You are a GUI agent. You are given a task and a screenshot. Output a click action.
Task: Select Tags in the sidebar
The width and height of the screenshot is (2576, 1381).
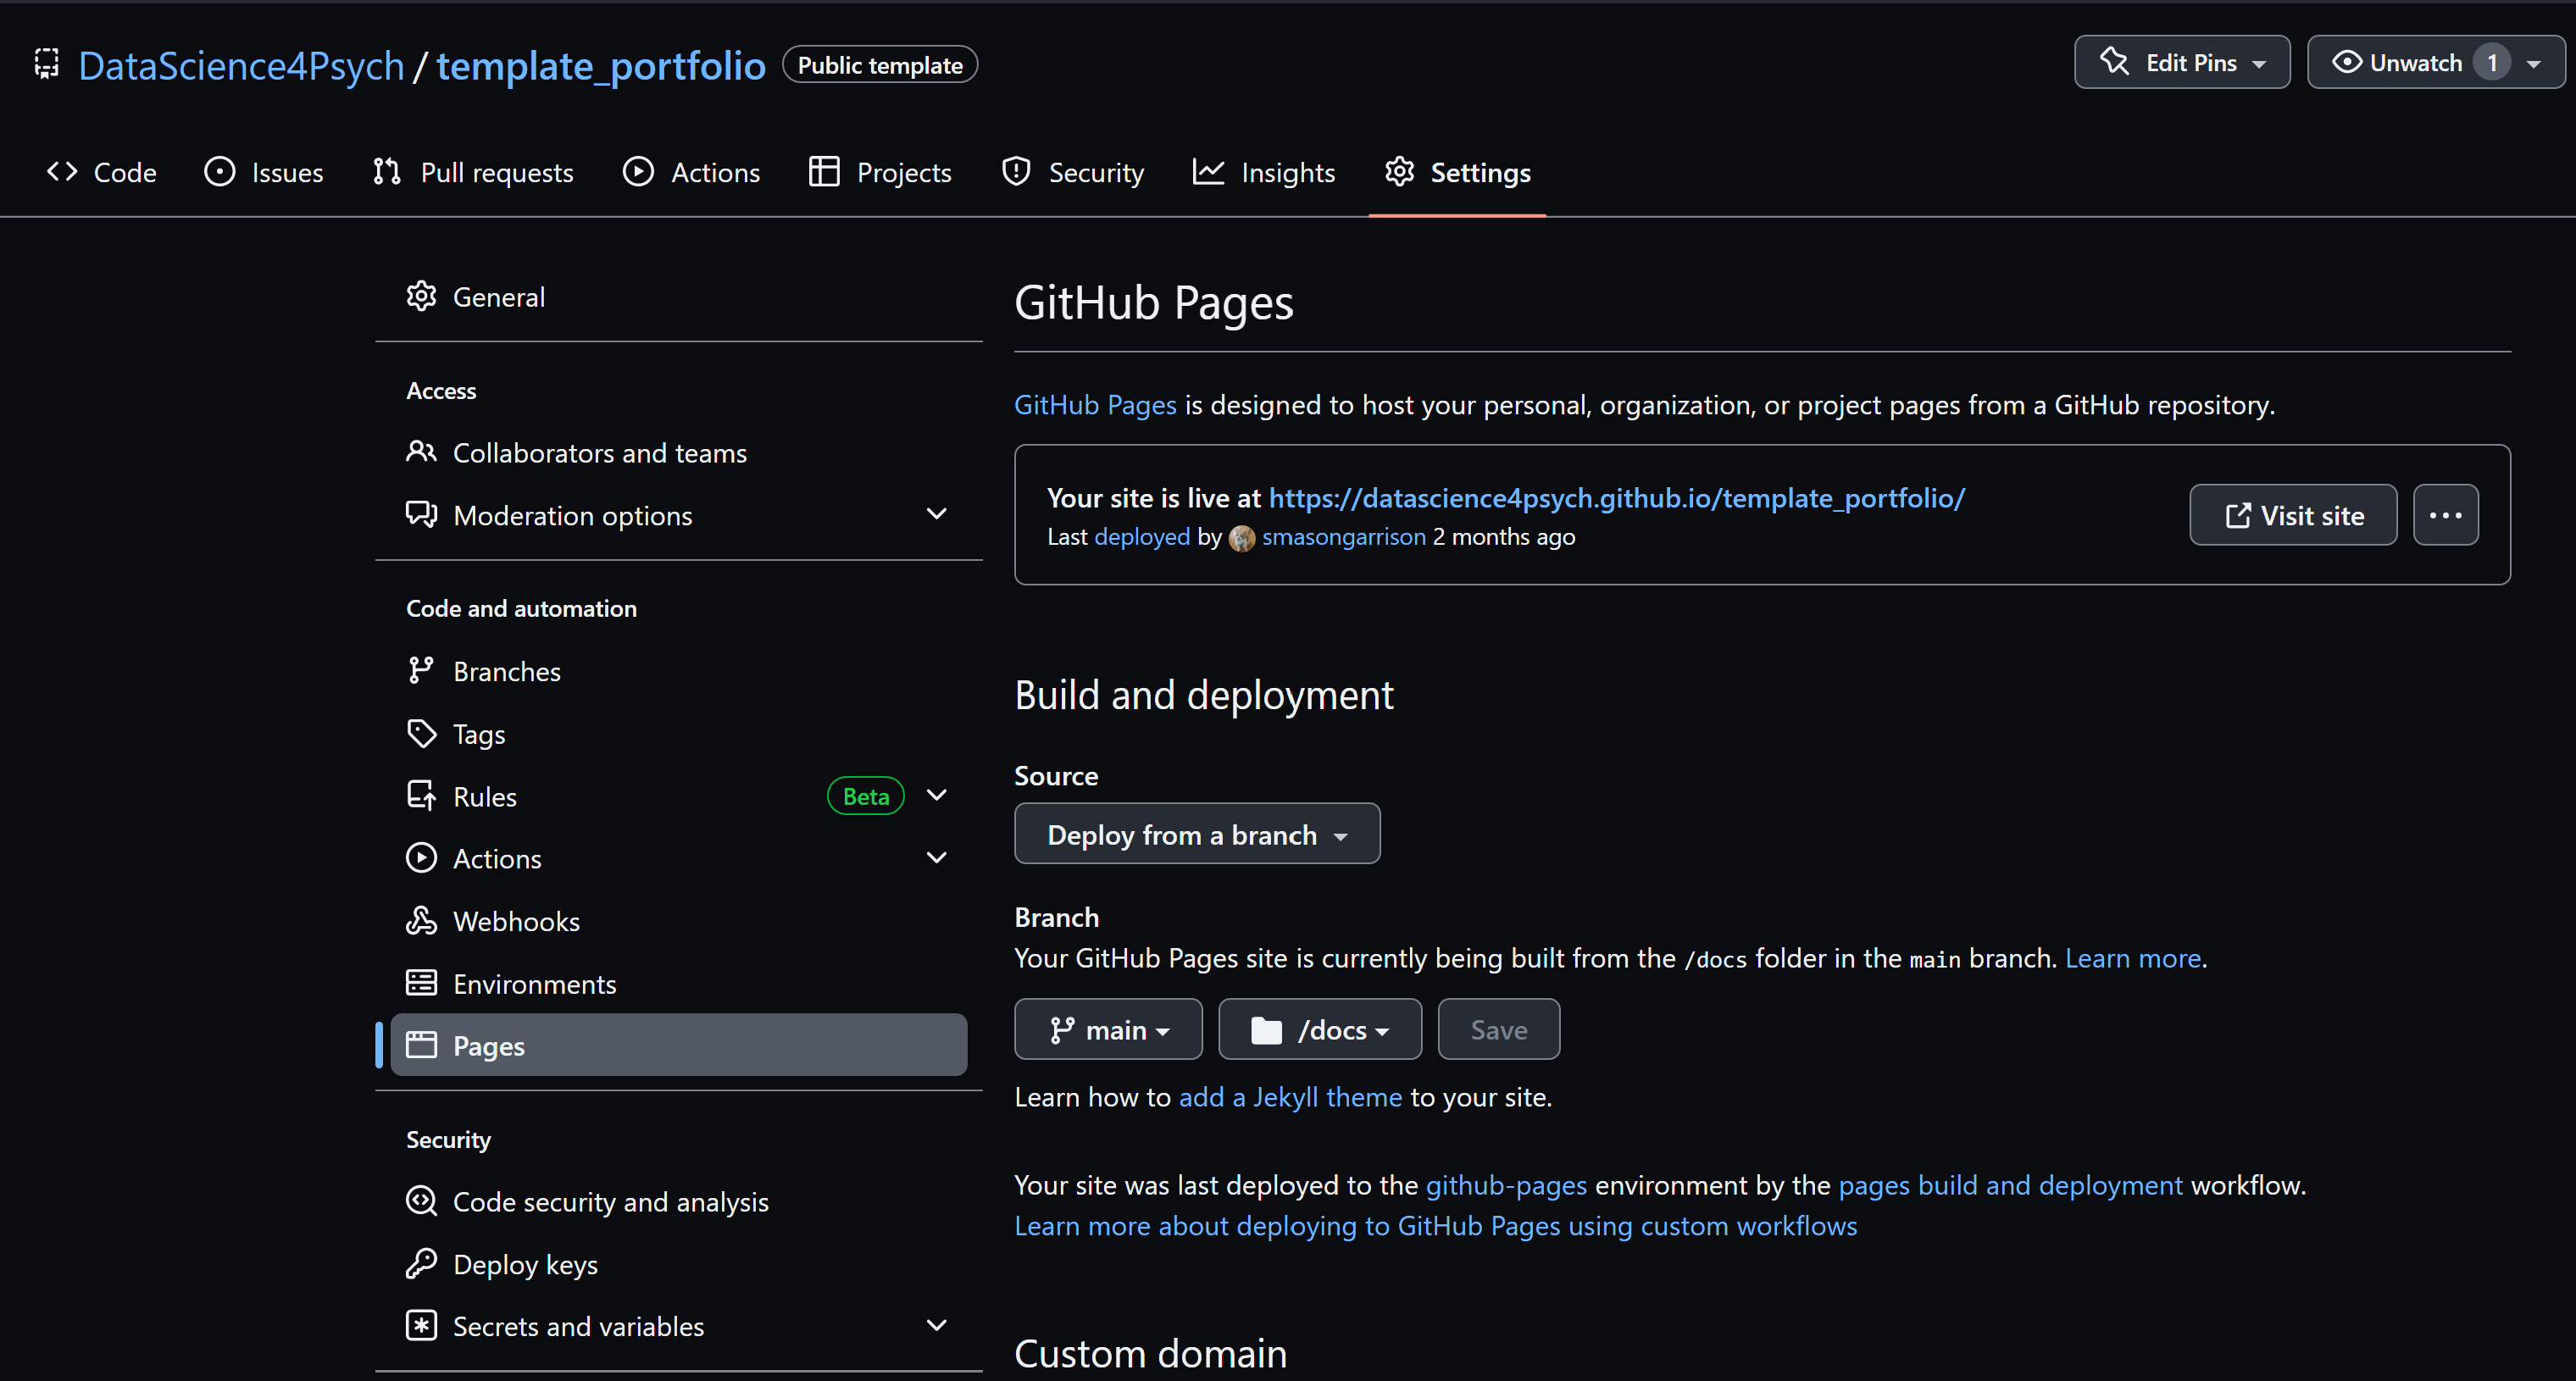coord(678,734)
